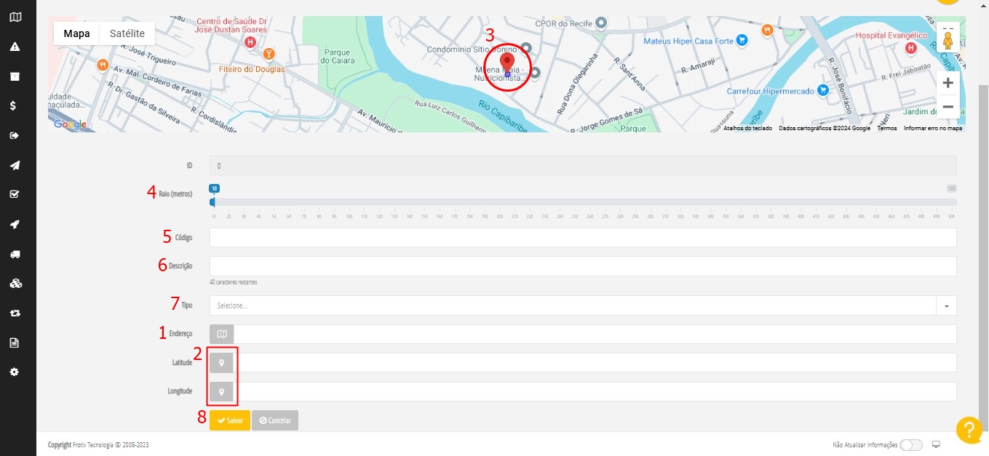The image size is (989, 456).
Task: Open the dollar sign financial menu
Action: pos(15,105)
